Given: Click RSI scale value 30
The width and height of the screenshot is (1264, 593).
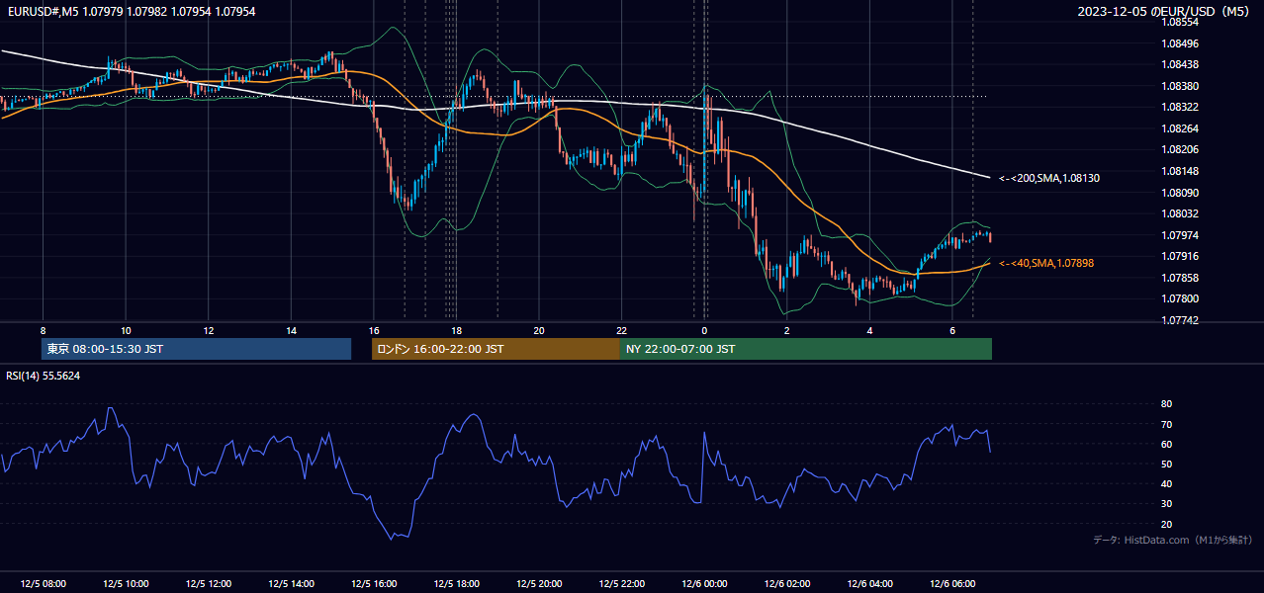Looking at the screenshot, I should 1166,504.
